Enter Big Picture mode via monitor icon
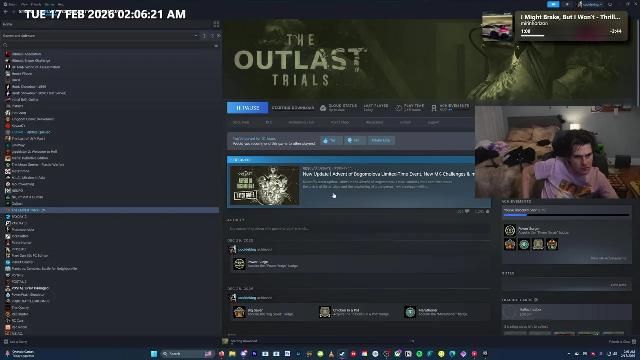Screen dimensions: 640x360 (x=609, y=4)
